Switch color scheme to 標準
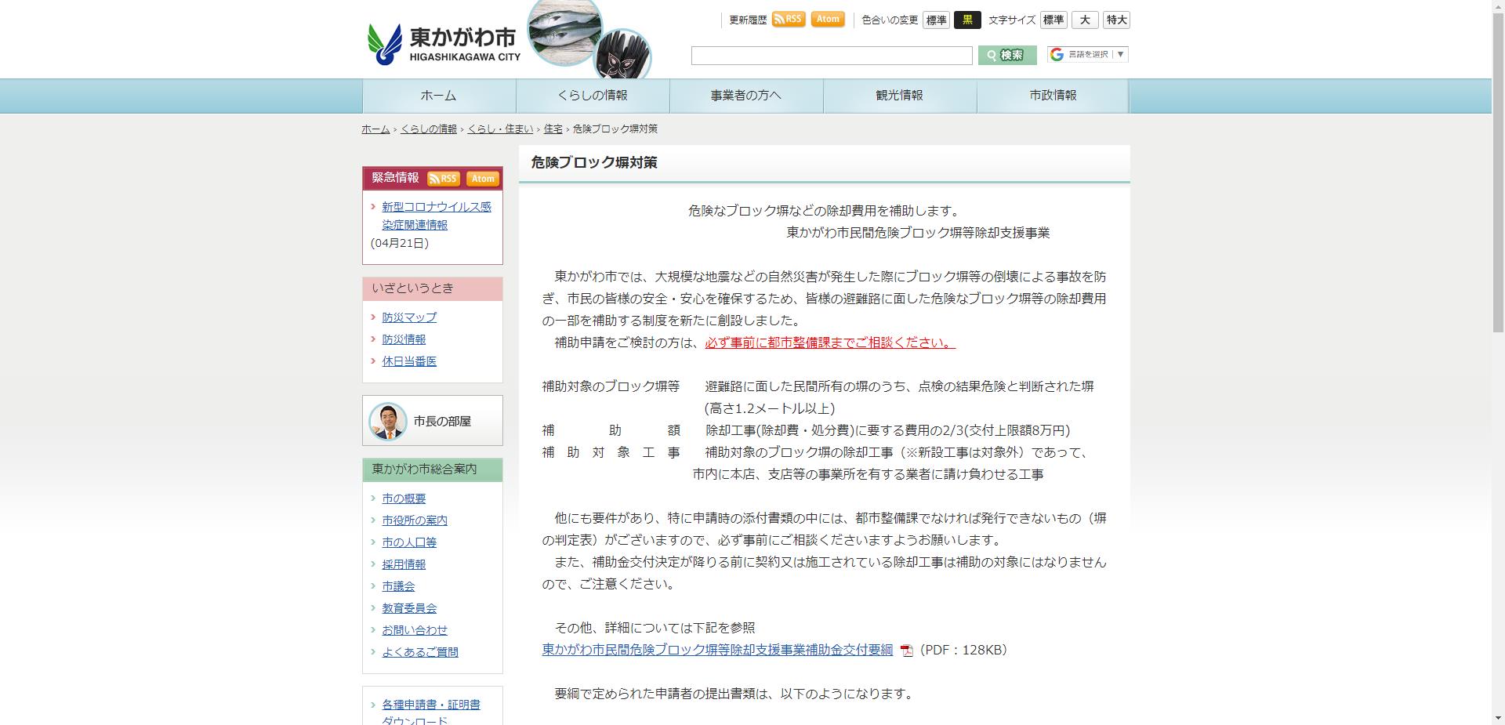Image resolution: width=1505 pixels, height=725 pixels. [935, 20]
